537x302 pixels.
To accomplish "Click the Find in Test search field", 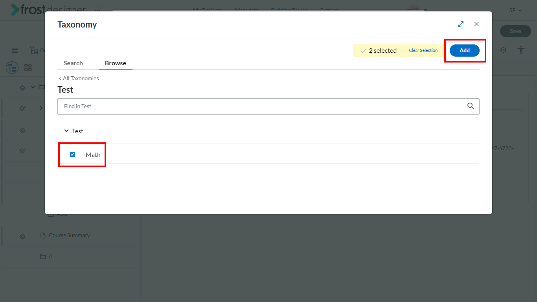I will point(268,106).
